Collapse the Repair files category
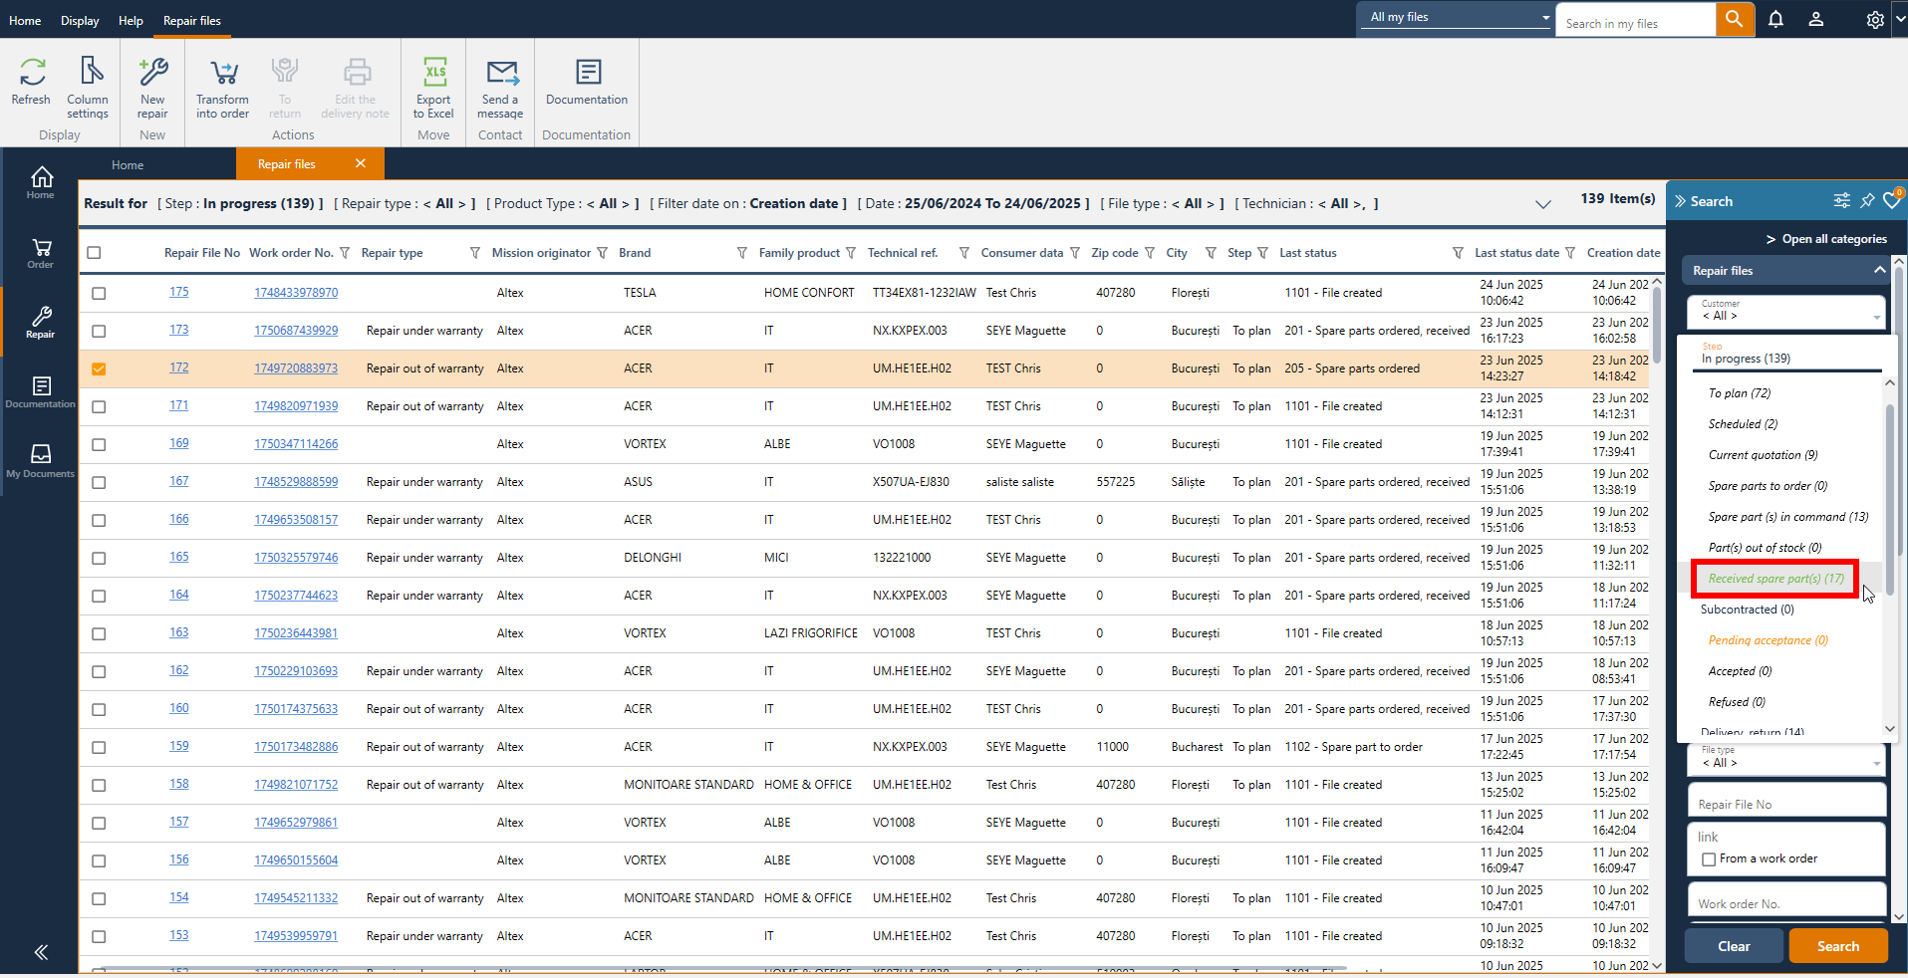Image resolution: width=1908 pixels, height=978 pixels. 1879,270
